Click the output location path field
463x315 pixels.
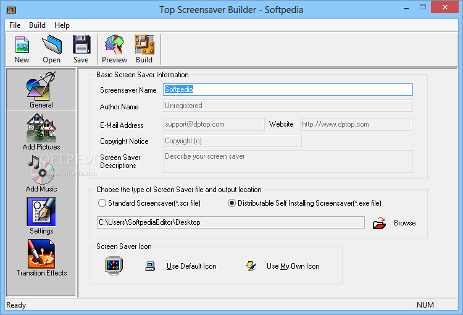pos(231,222)
